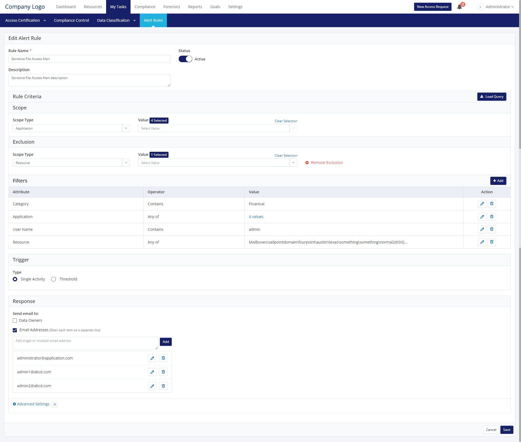Click the Advanced Settings info icon

[x=55, y=405]
